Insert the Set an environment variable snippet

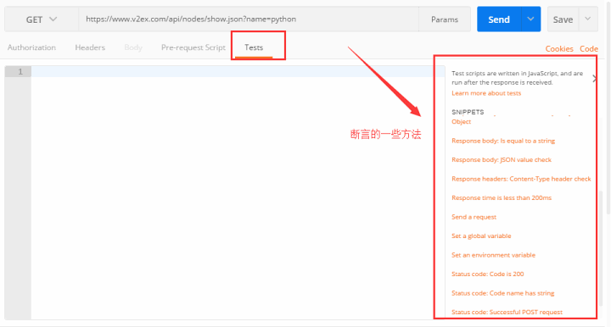[493, 255]
